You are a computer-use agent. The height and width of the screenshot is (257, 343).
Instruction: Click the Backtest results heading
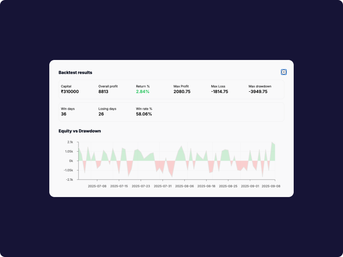pos(75,72)
